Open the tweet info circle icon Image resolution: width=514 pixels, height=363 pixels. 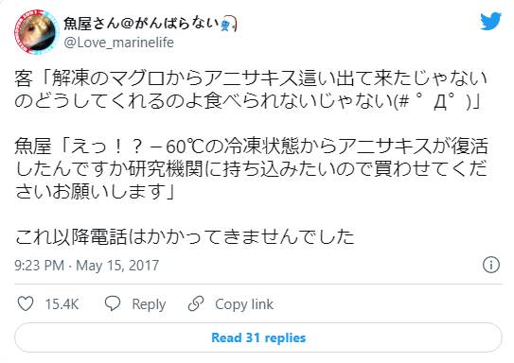491,265
